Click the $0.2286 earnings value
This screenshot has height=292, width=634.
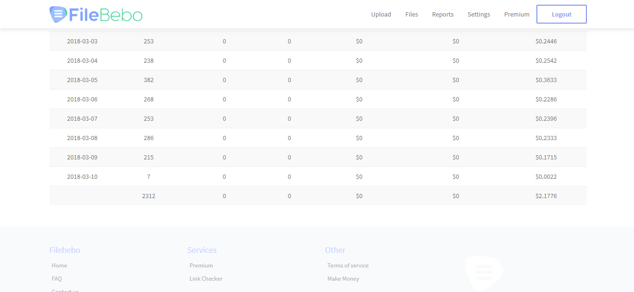click(546, 99)
